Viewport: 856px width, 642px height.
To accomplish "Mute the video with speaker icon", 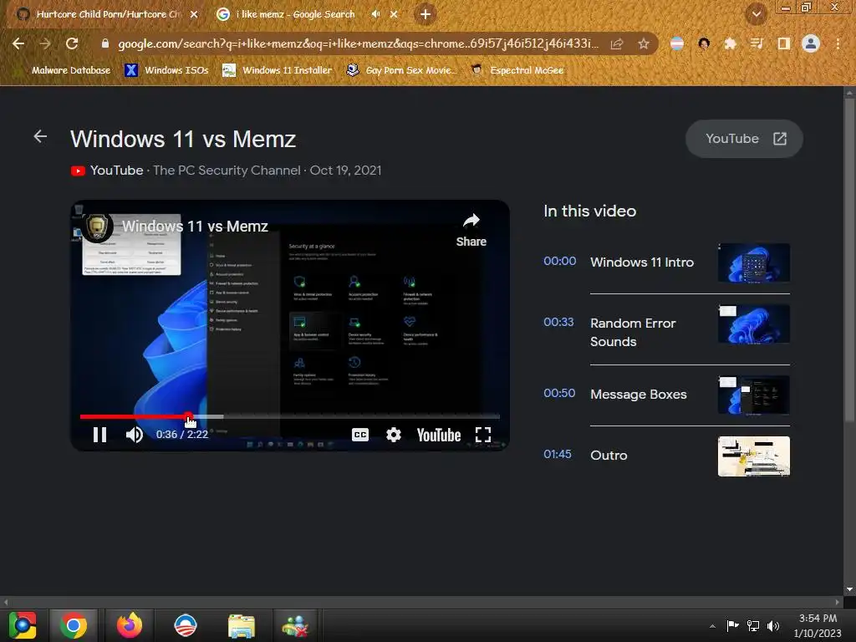I will (135, 435).
